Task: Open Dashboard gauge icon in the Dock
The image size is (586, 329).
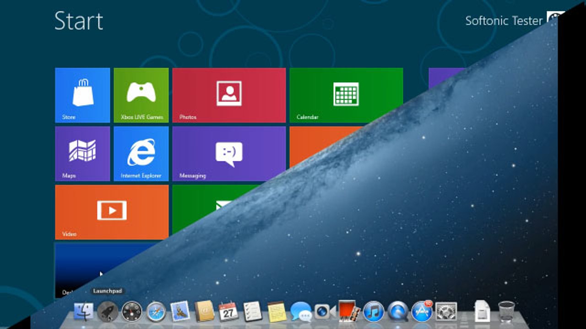Action: [132, 312]
